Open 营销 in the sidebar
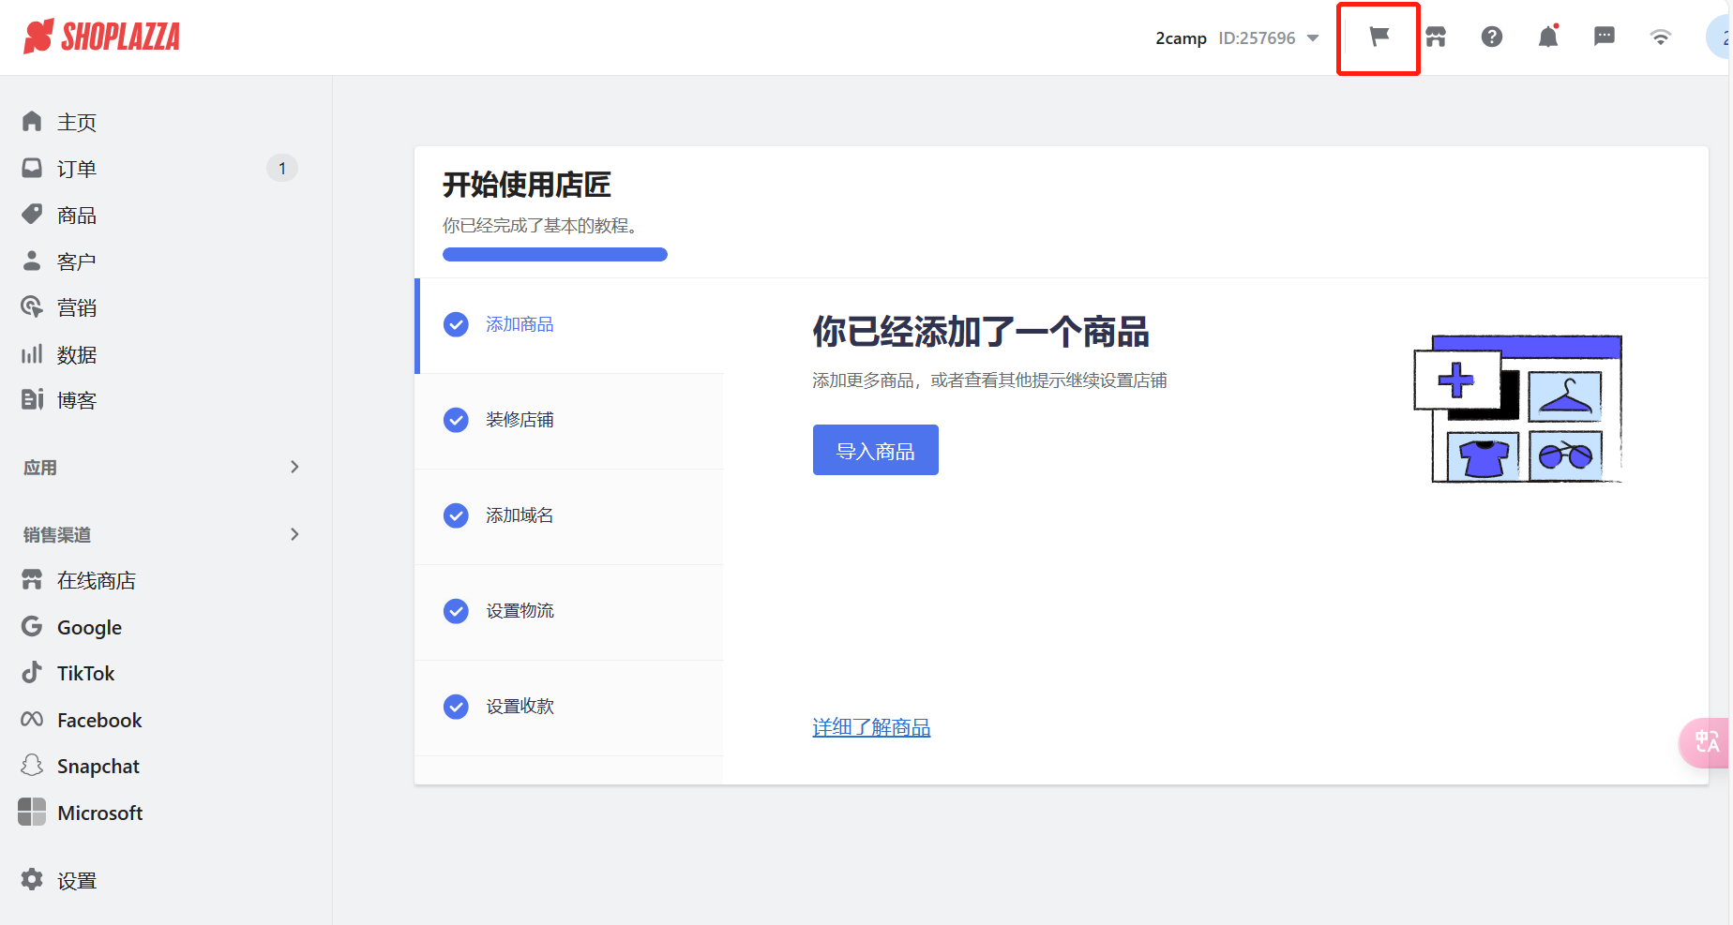This screenshot has height=925, width=1733. pyautogui.click(x=77, y=308)
